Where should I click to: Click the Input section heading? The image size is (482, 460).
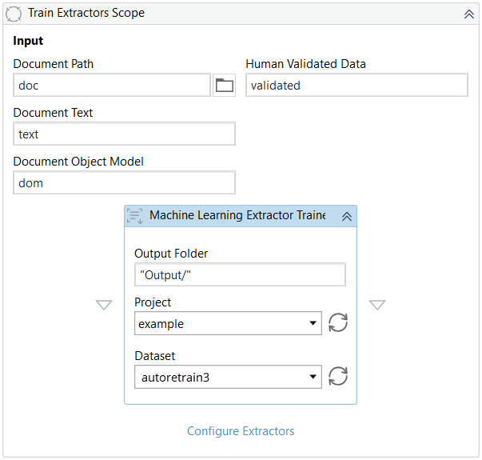[x=29, y=41]
